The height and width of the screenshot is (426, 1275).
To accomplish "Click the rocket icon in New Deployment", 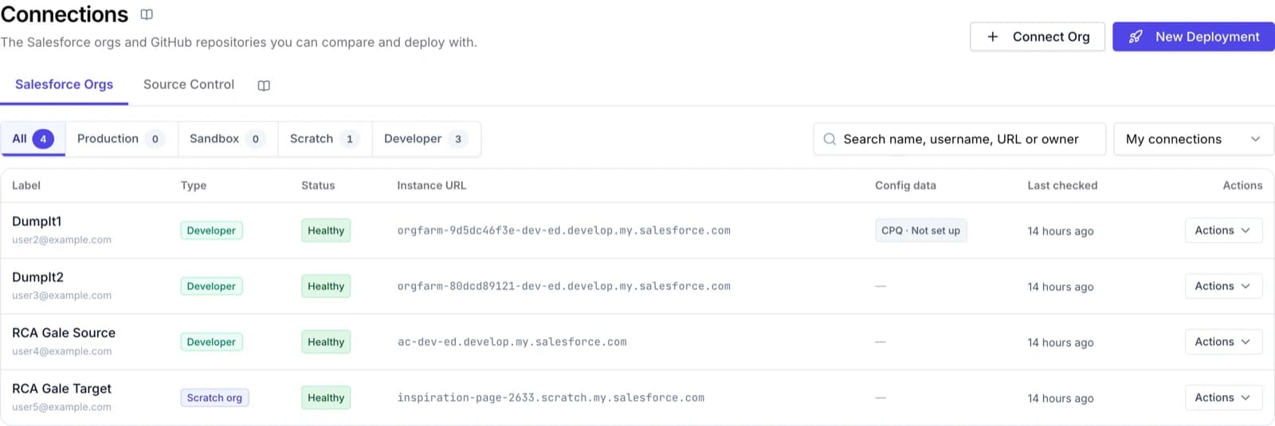I will tap(1136, 37).
